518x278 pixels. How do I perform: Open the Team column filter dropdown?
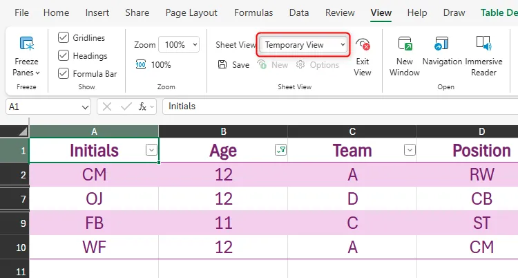point(410,150)
